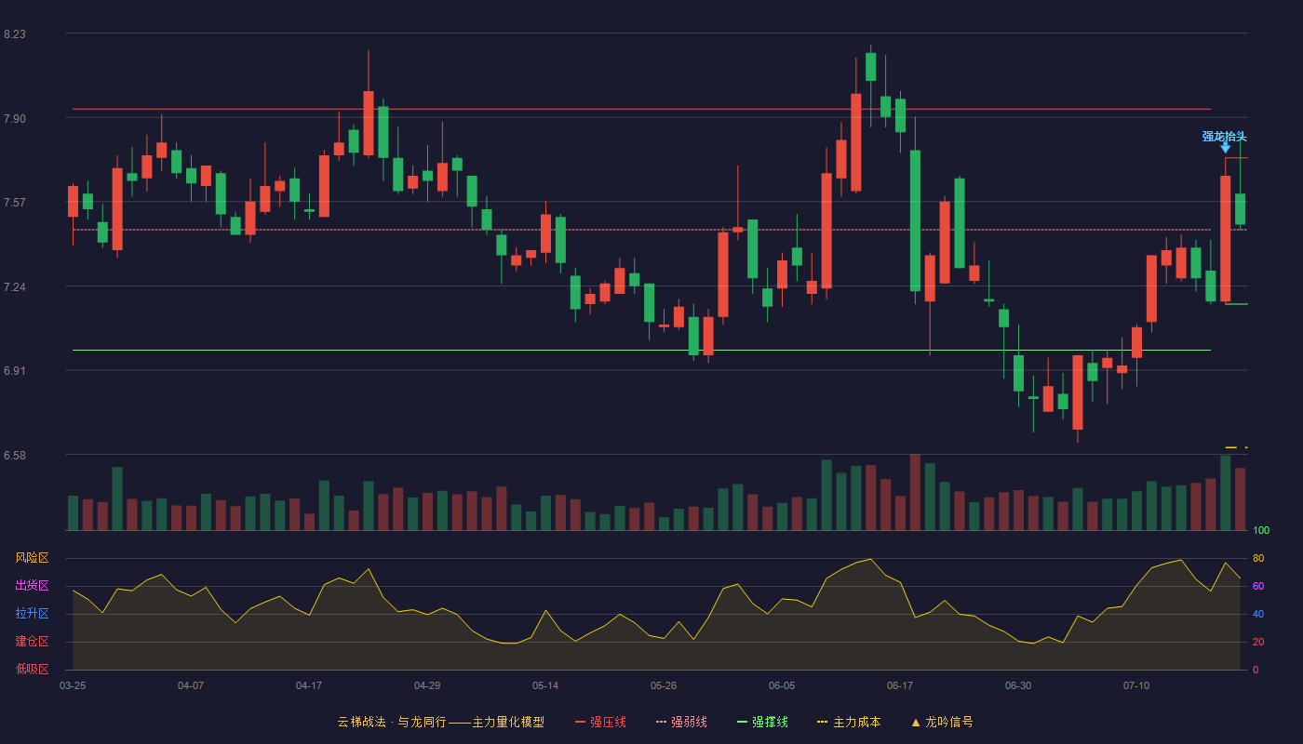This screenshot has width=1303, height=744.
Task: Click the solid green support line on chart
Action: coord(642,350)
